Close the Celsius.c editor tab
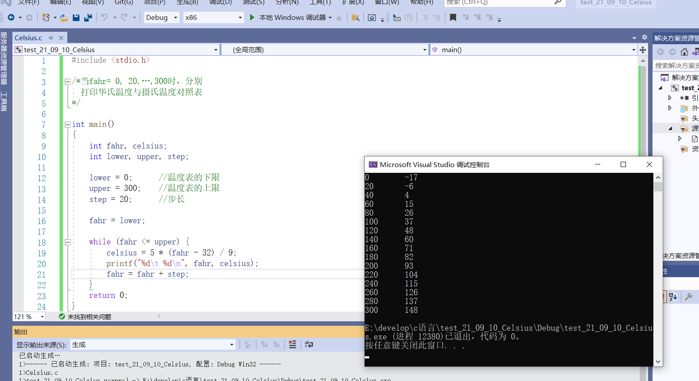The width and height of the screenshot is (699, 381). pos(61,38)
